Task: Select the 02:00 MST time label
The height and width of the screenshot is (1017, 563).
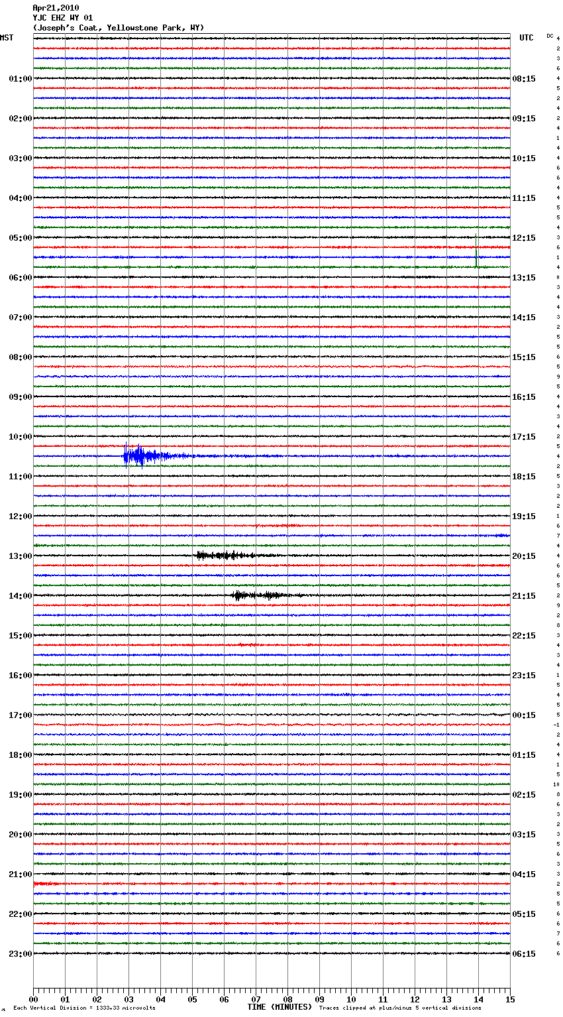Action: click(21, 119)
